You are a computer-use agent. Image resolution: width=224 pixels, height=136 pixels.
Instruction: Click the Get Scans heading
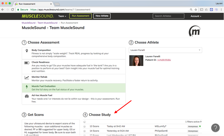pos(36,115)
